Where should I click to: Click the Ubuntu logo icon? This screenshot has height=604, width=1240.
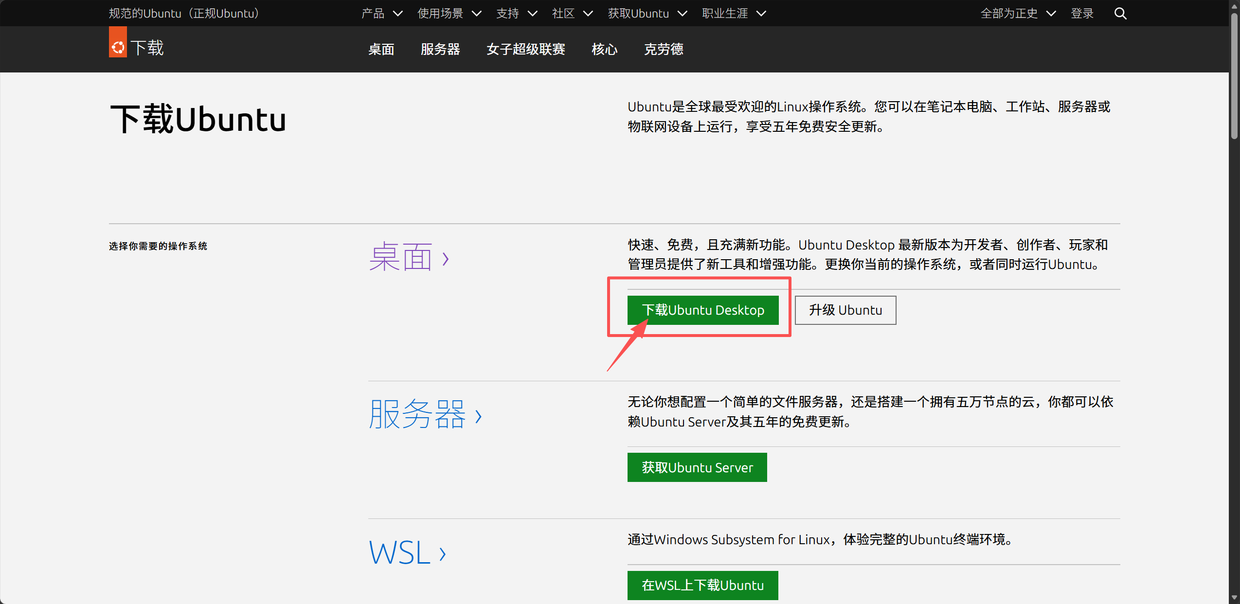click(x=118, y=42)
